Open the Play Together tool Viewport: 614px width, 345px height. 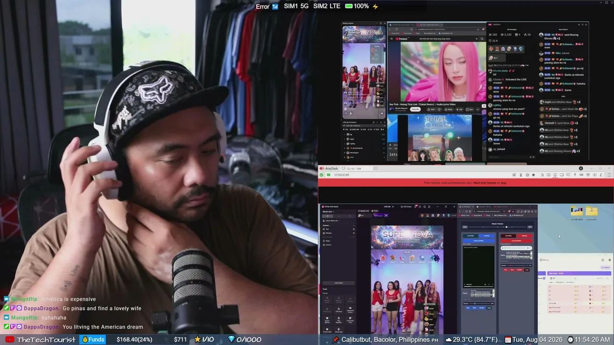click(339, 321)
